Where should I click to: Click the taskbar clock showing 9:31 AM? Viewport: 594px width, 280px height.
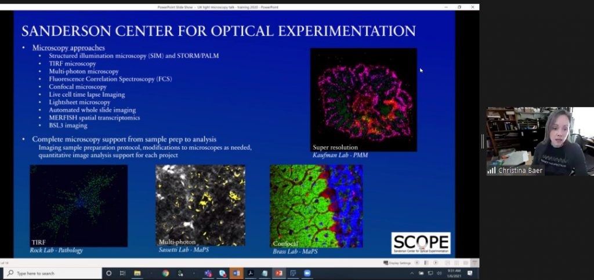454,273
